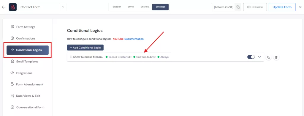
Task: Click the Preview button
Action: pyautogui.click(x=255, y=7)
